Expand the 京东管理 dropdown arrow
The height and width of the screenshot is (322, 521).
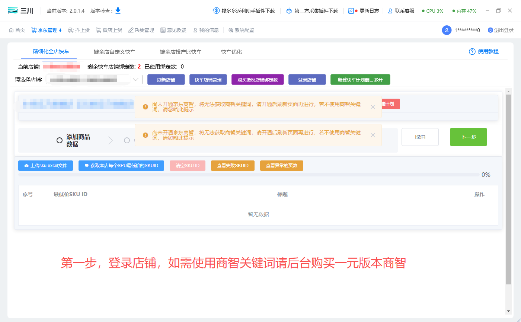pos(60,30)
